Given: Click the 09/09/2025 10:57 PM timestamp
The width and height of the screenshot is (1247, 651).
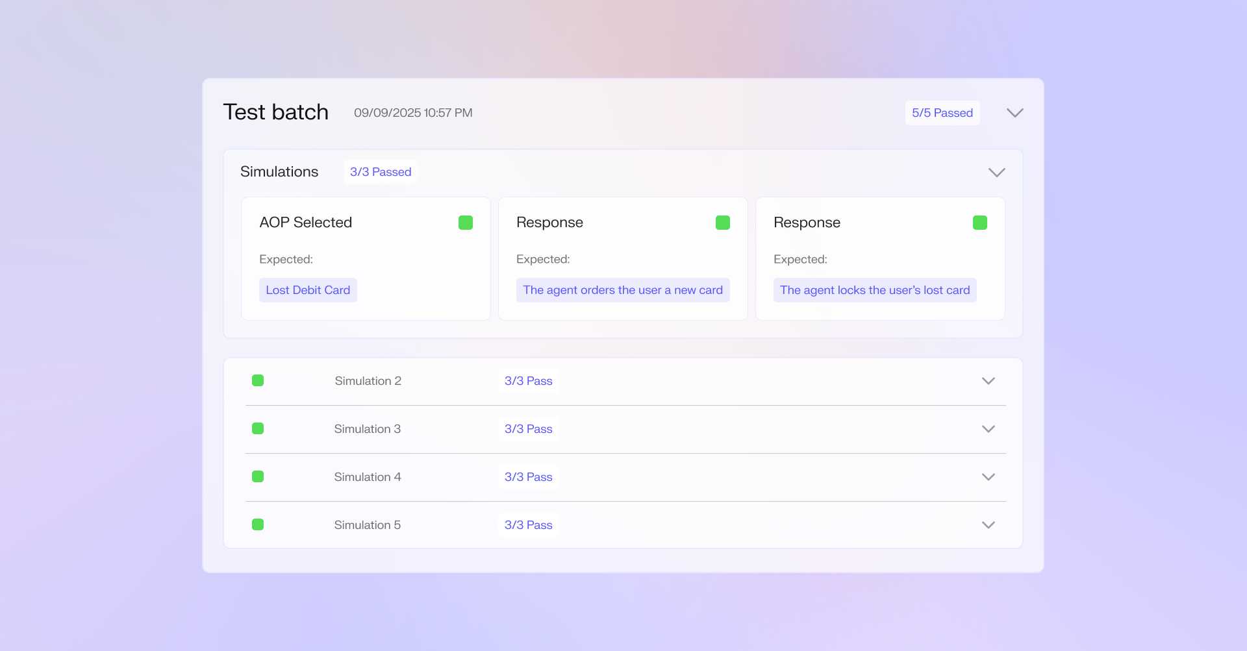Looking at the screenshot, I should click(x=413, y=113).
